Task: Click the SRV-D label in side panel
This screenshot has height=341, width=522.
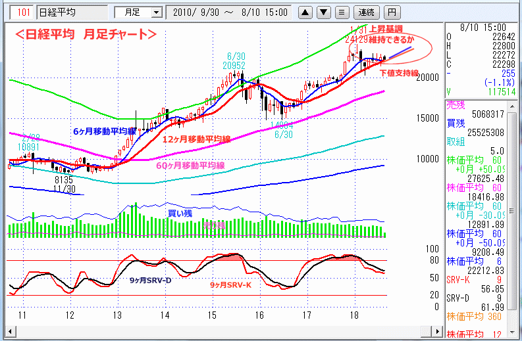Action: click(458, 298)
